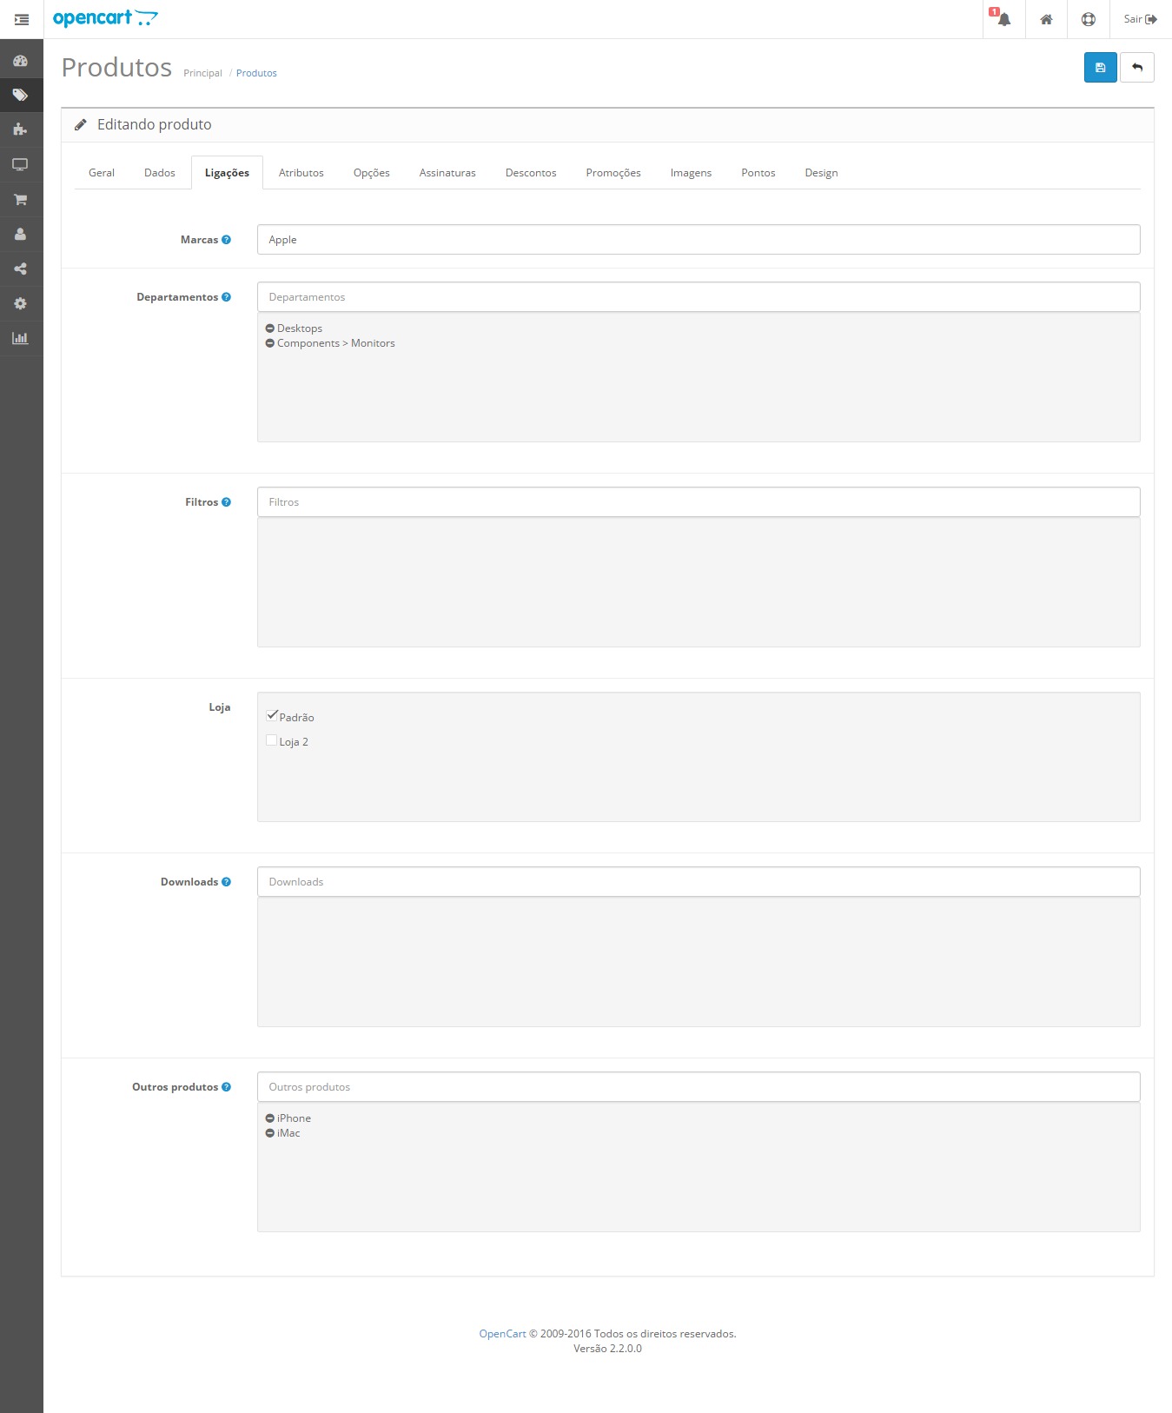Open the Extensions puzzle sidebar icon
This screenshot has width=1172, height=1413.
point(21,129)
